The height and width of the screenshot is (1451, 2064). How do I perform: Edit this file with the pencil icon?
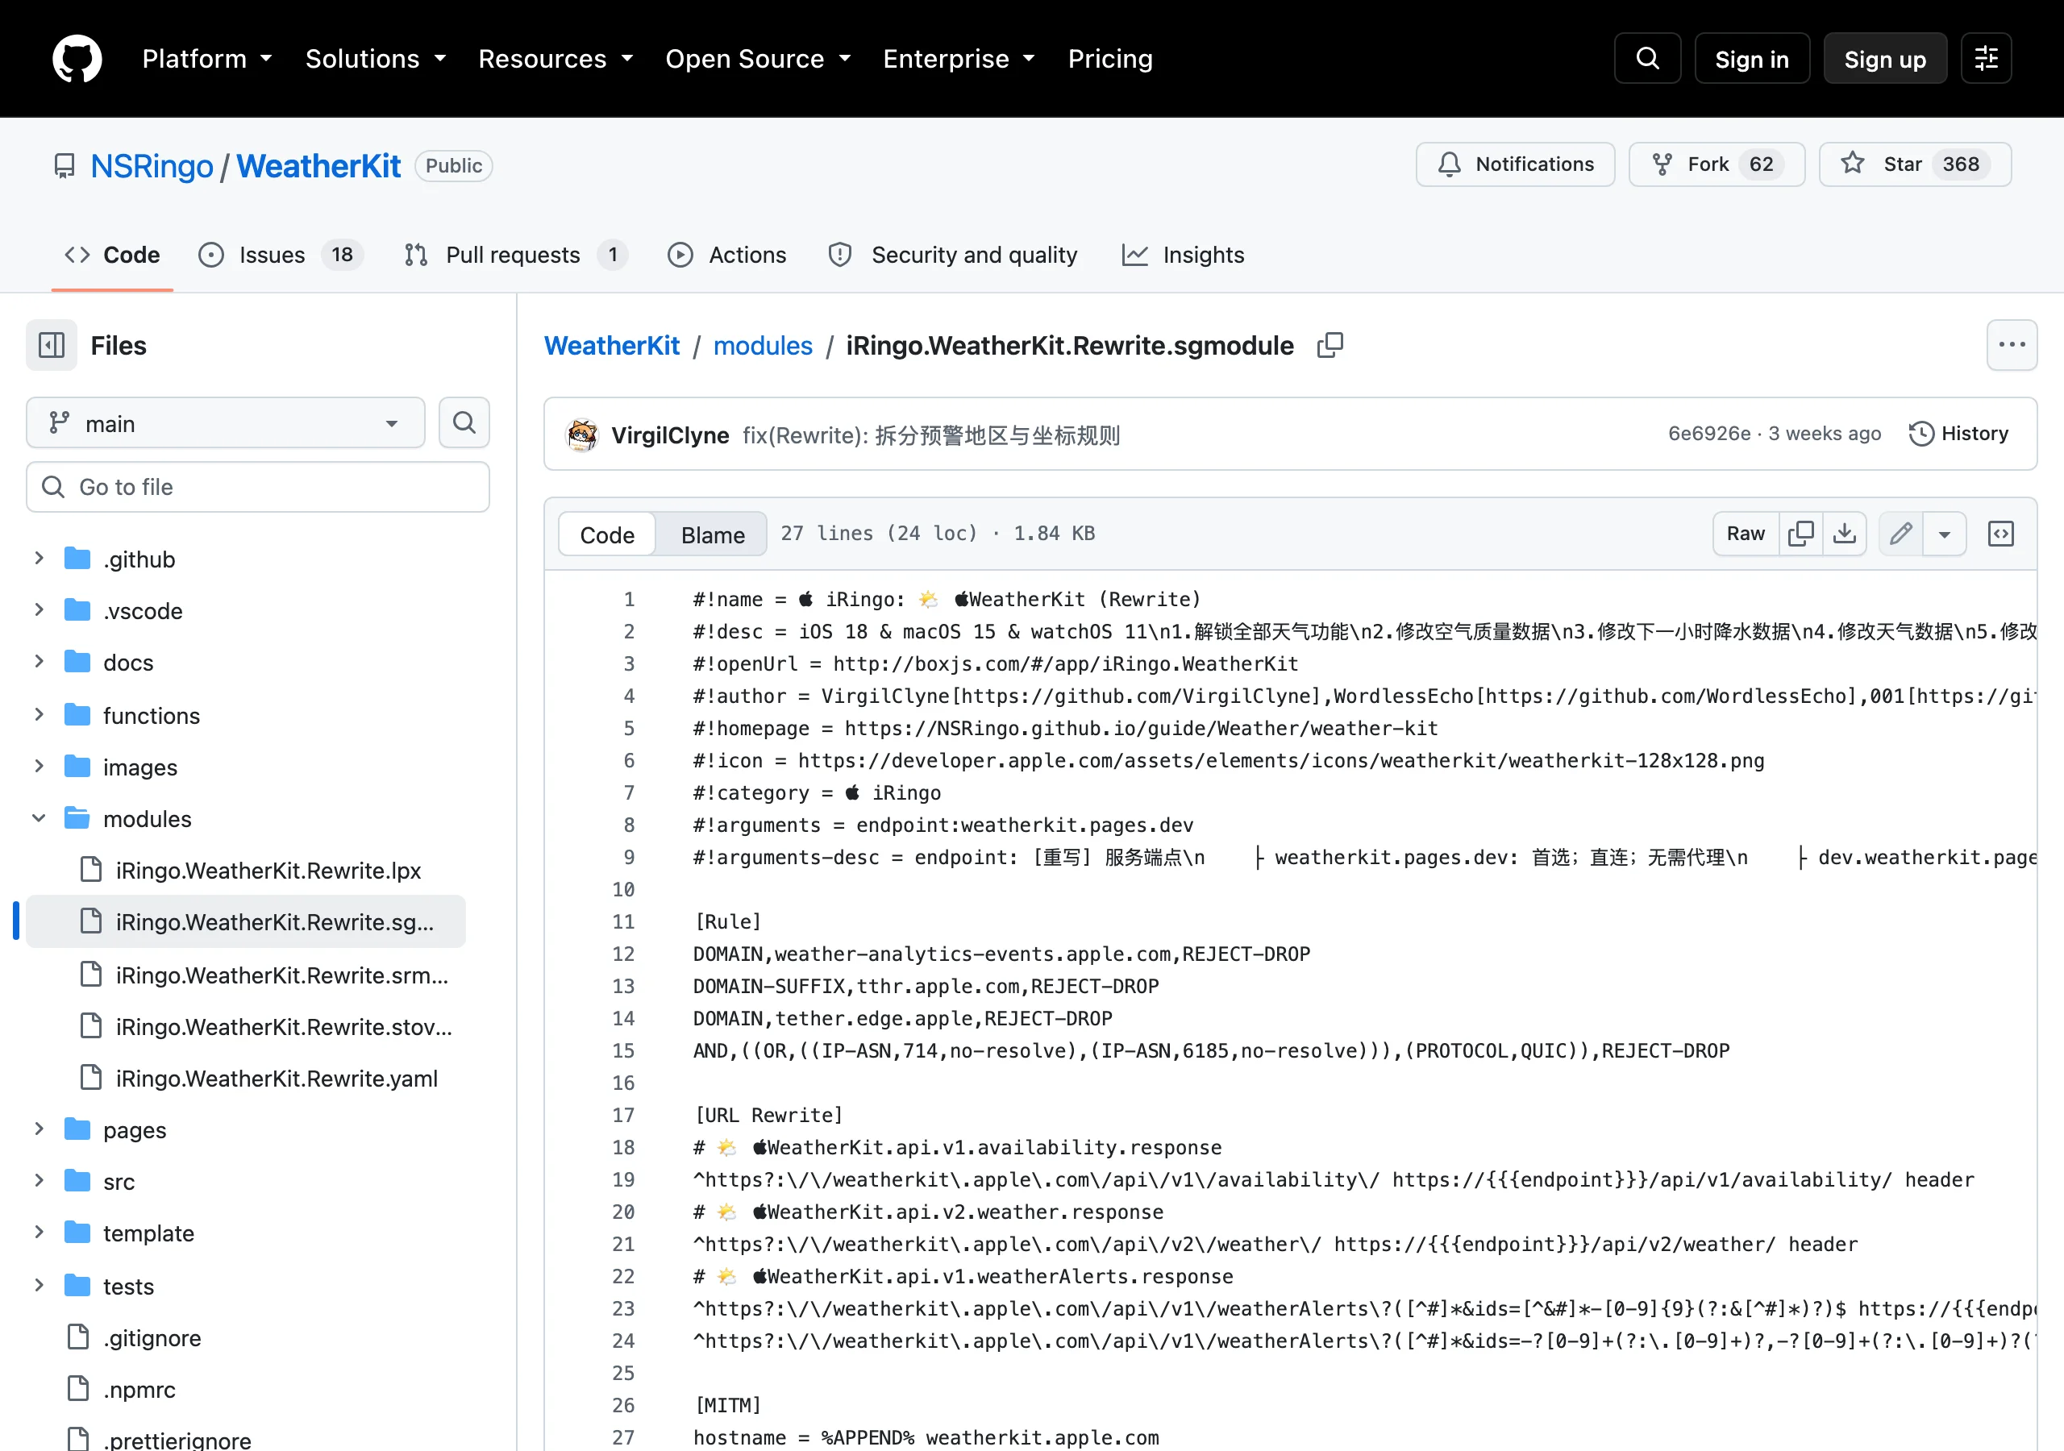click(x=1900, y=534)
